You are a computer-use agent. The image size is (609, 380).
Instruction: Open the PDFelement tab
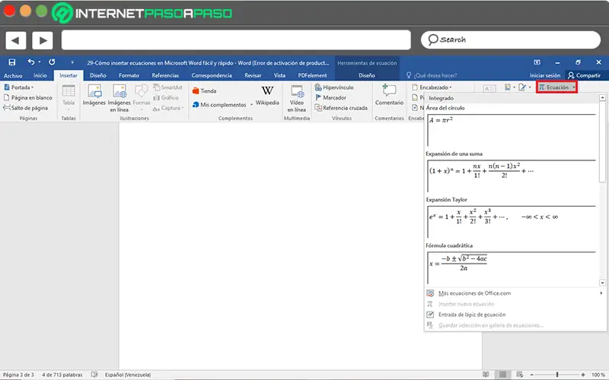312,75
